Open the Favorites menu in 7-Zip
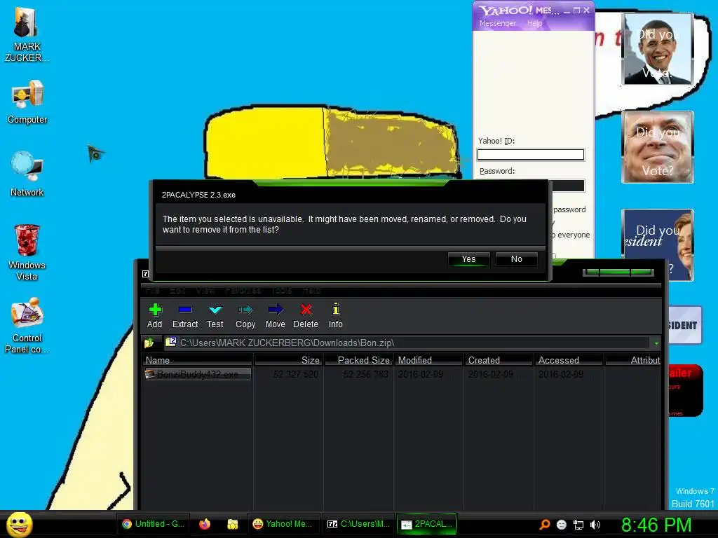 [x=243, y=290]
